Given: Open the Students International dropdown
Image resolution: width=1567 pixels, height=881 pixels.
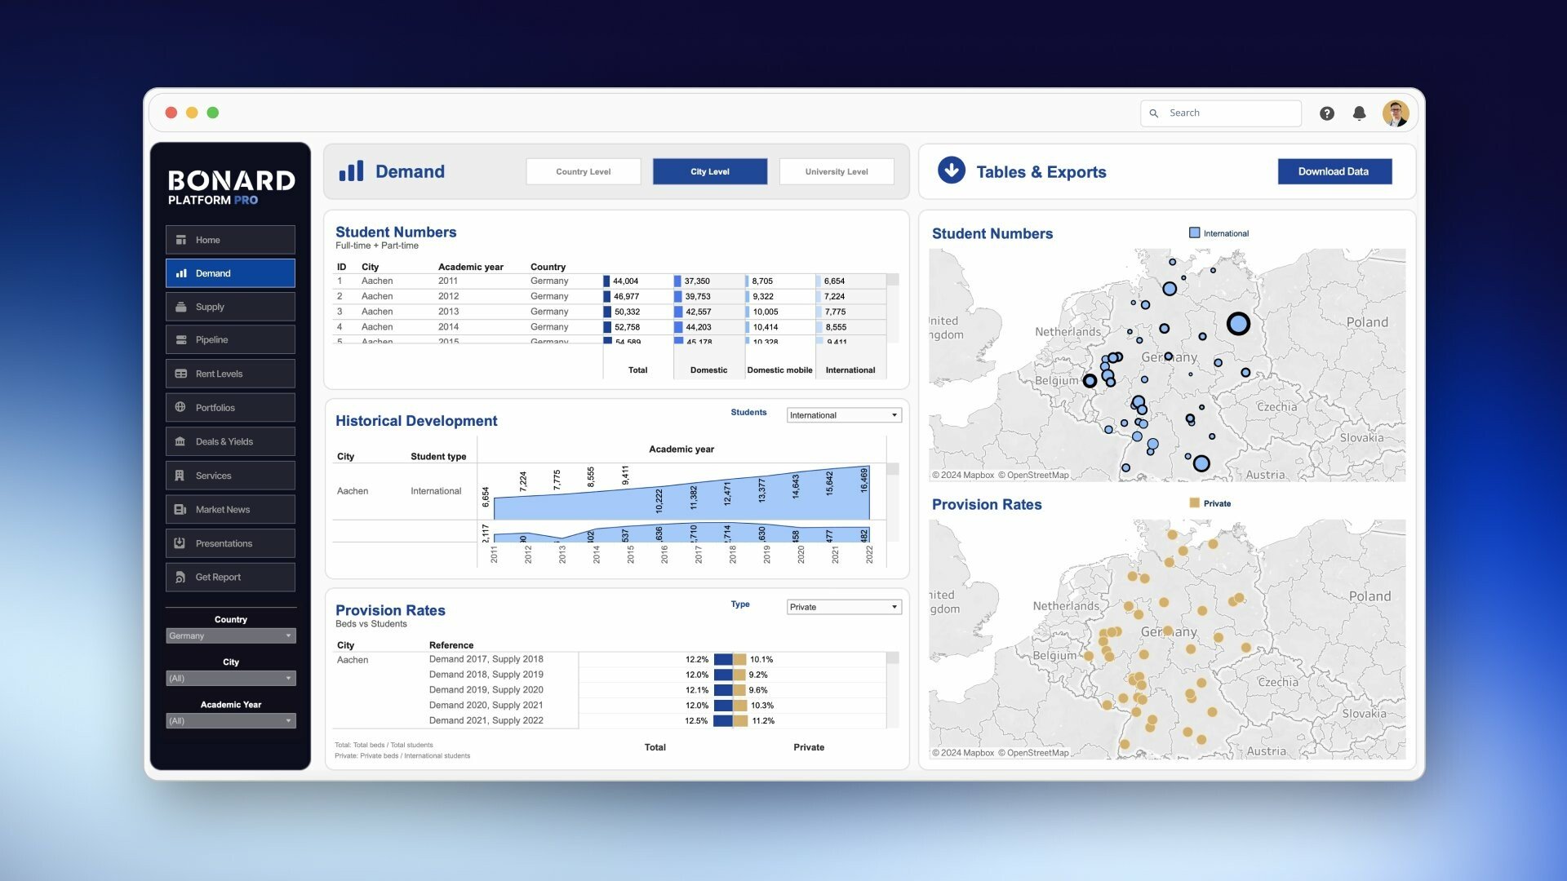Looking at the screenshot, I should (x=843, y=415).
